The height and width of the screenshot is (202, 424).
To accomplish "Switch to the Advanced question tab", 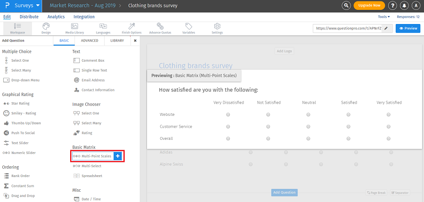I will click(90, 41).
